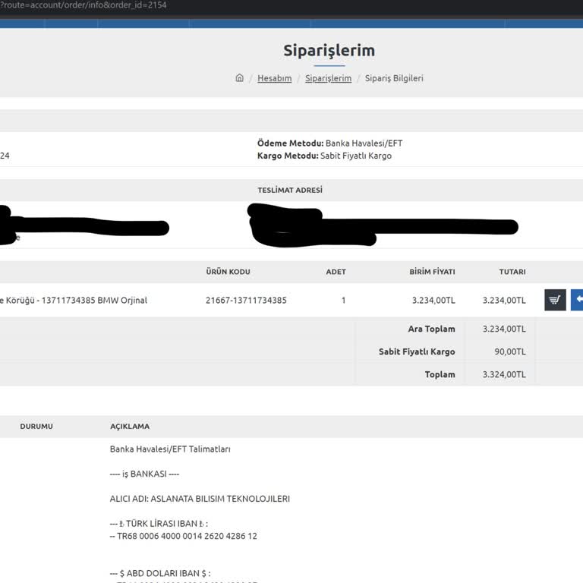Click the Sipariş Bilgileri breadcrumb text
This screenshot has width=583, height=583.
[x=394, y=78]
